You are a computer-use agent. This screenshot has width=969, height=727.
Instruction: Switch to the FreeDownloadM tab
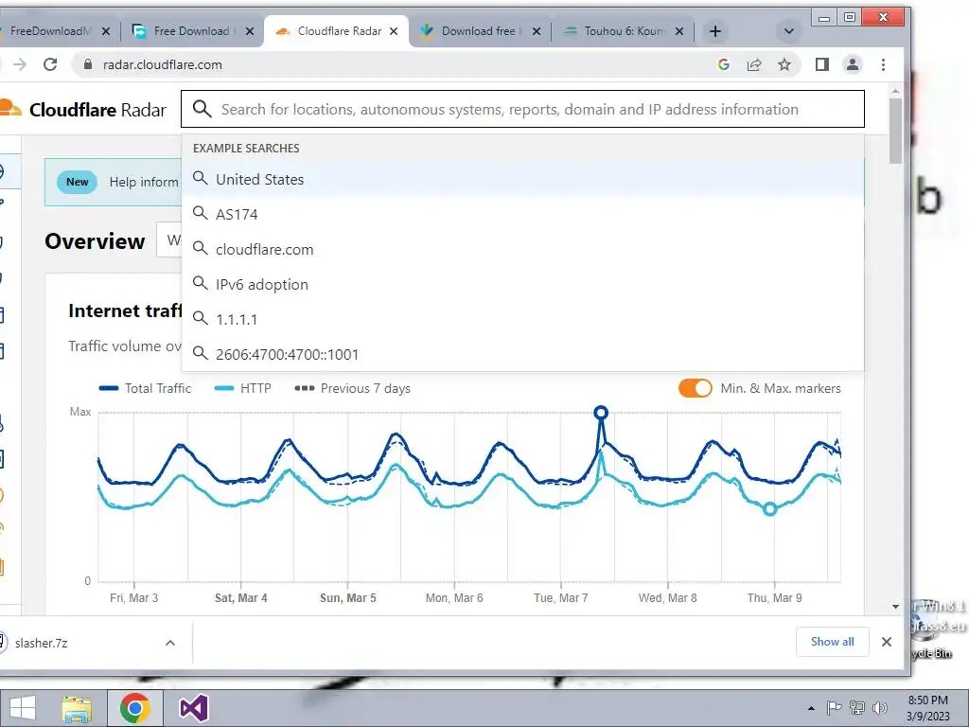coord(49,31)
